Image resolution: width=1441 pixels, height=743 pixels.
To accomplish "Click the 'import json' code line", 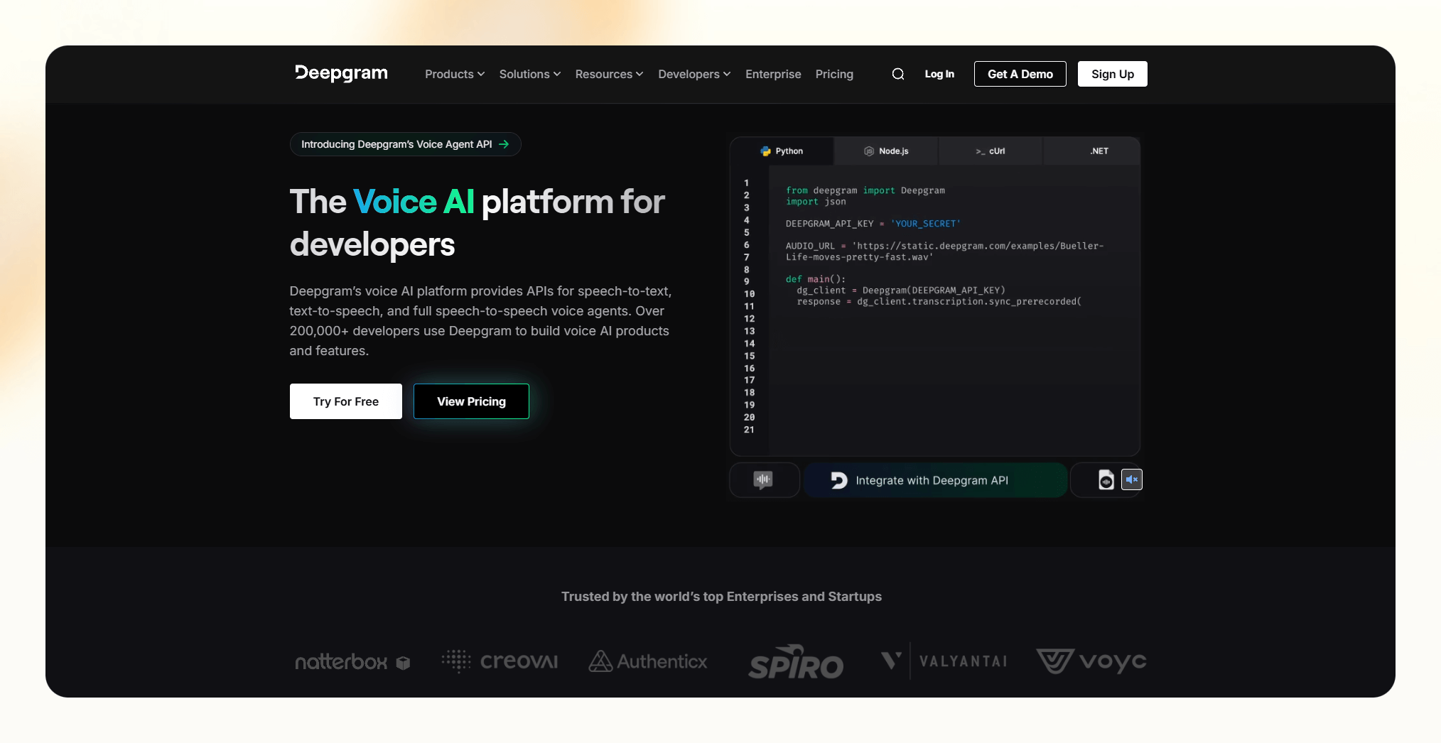I will tap(816, 202).
